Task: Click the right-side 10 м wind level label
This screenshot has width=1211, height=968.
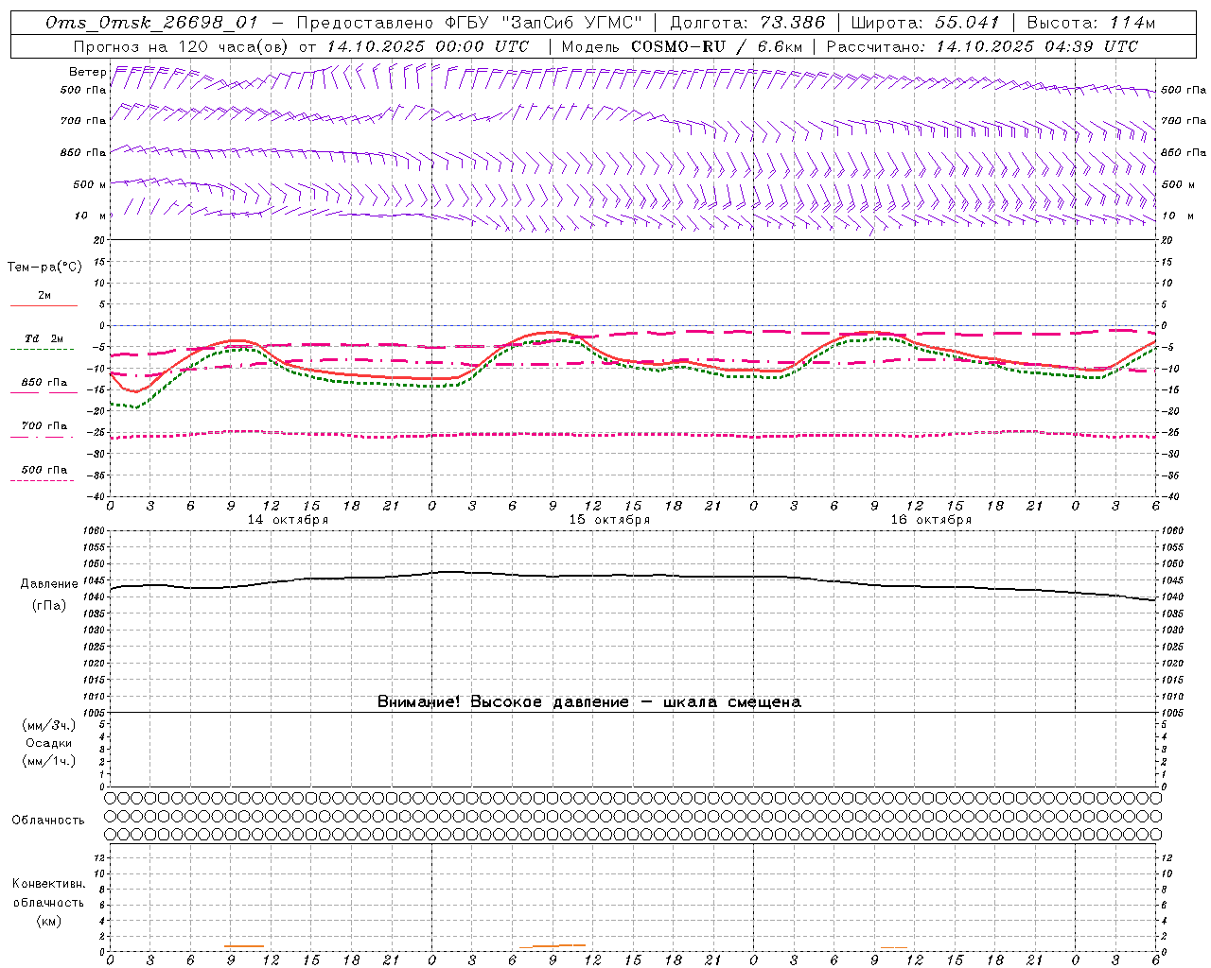Action: 1177,216
